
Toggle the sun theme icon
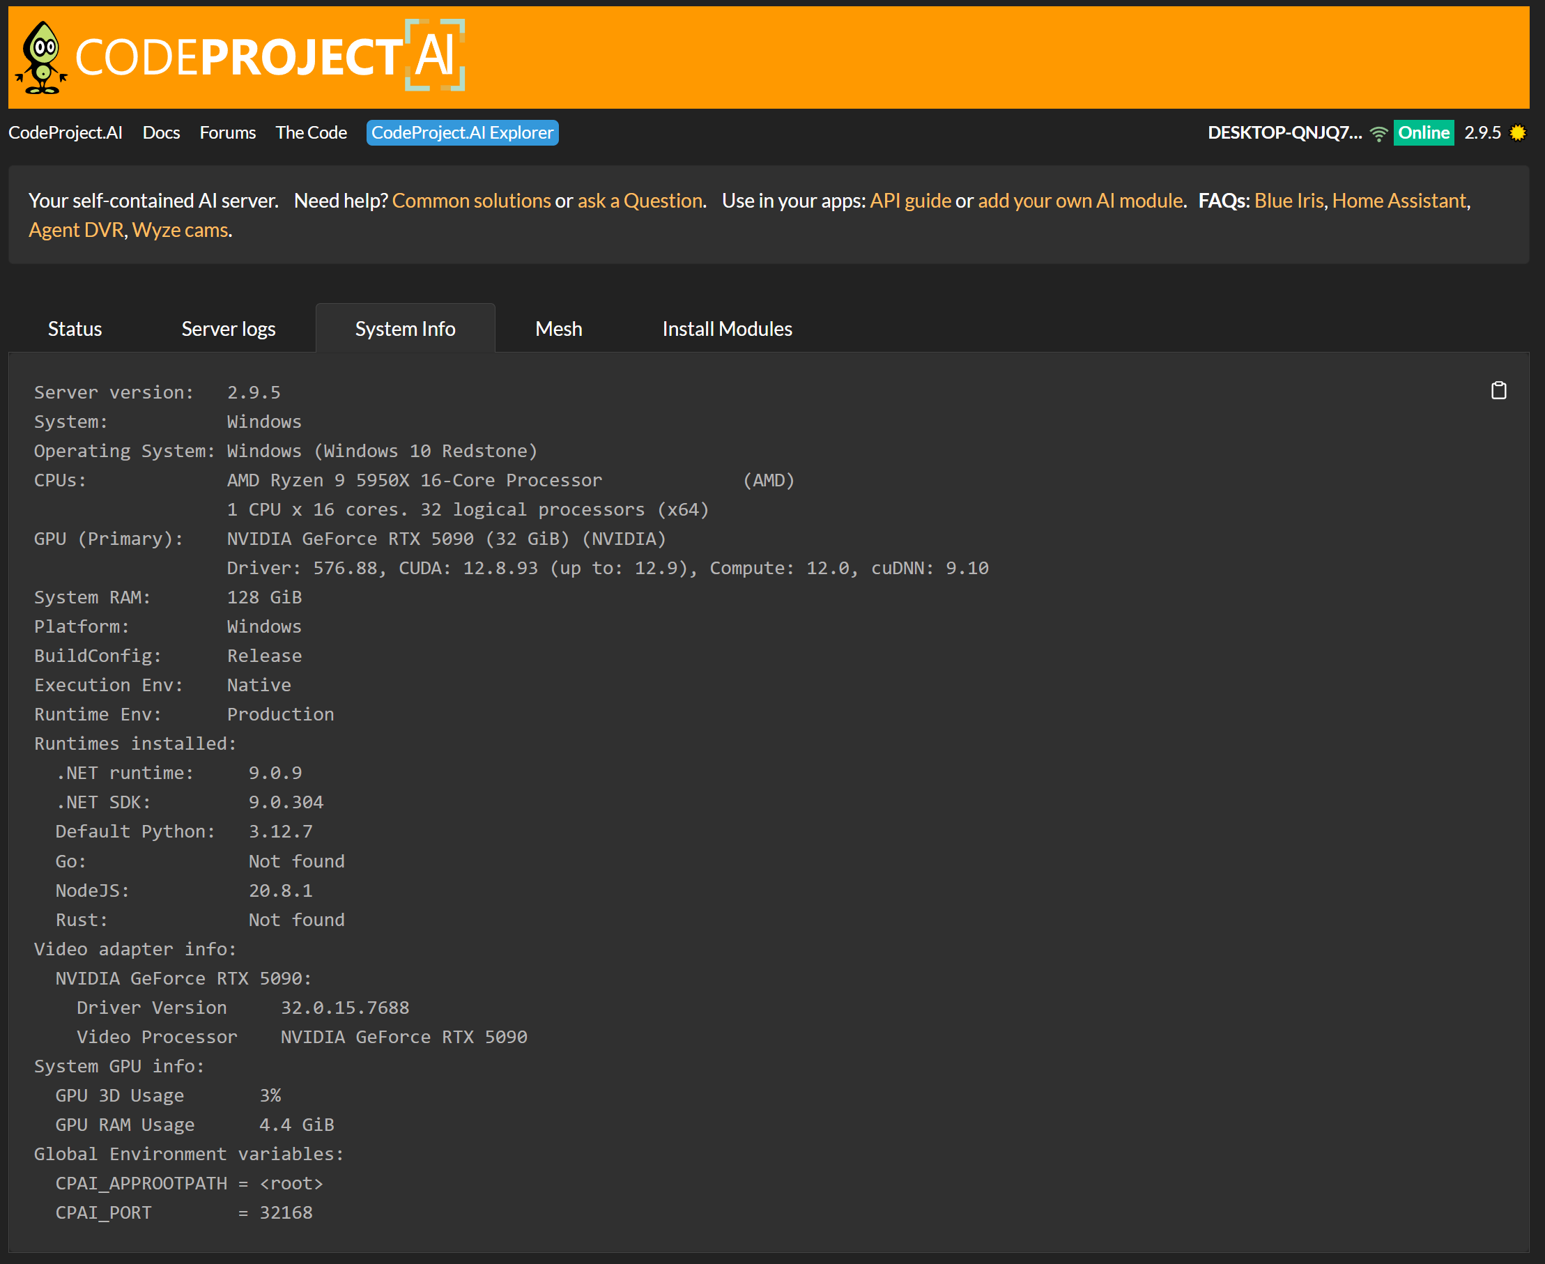pyautogui.click(x=1517, y=132)
